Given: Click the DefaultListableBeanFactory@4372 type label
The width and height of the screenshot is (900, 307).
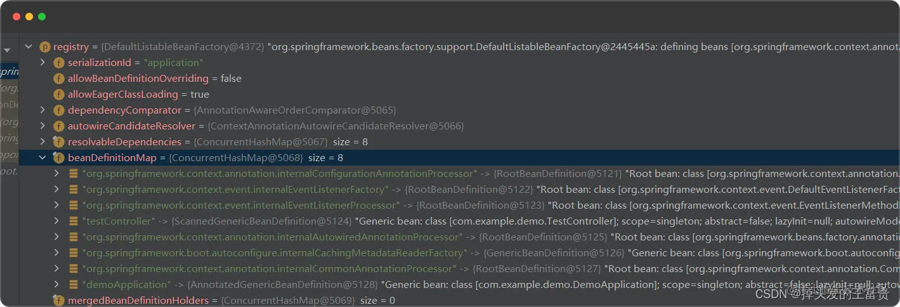Looking at the screenshot, I should tap(183, 47).
